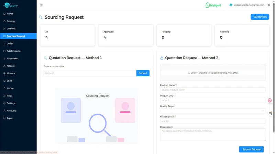Click the upload icon beside Method 2 title

(162, 58)
